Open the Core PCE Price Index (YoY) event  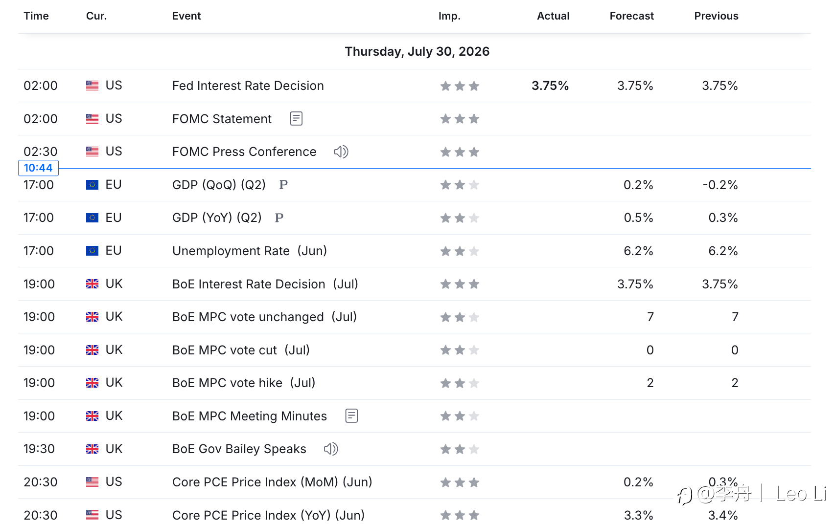click(x=268, y=515)
